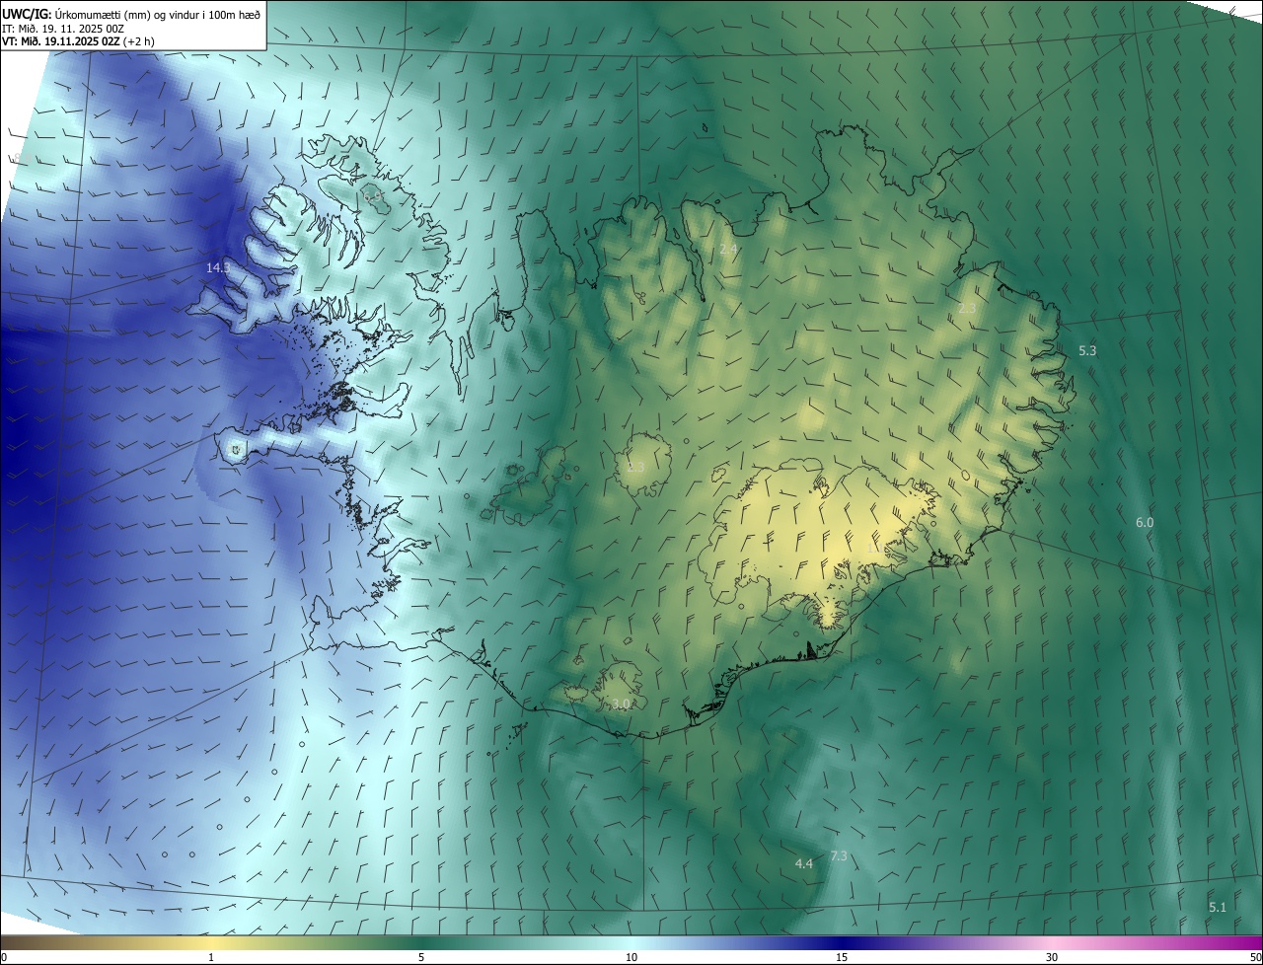Viewport: 1263px width, 965px height.
Task: Click the 2.4 value label in north Iceland
Action: pos(728,250)
